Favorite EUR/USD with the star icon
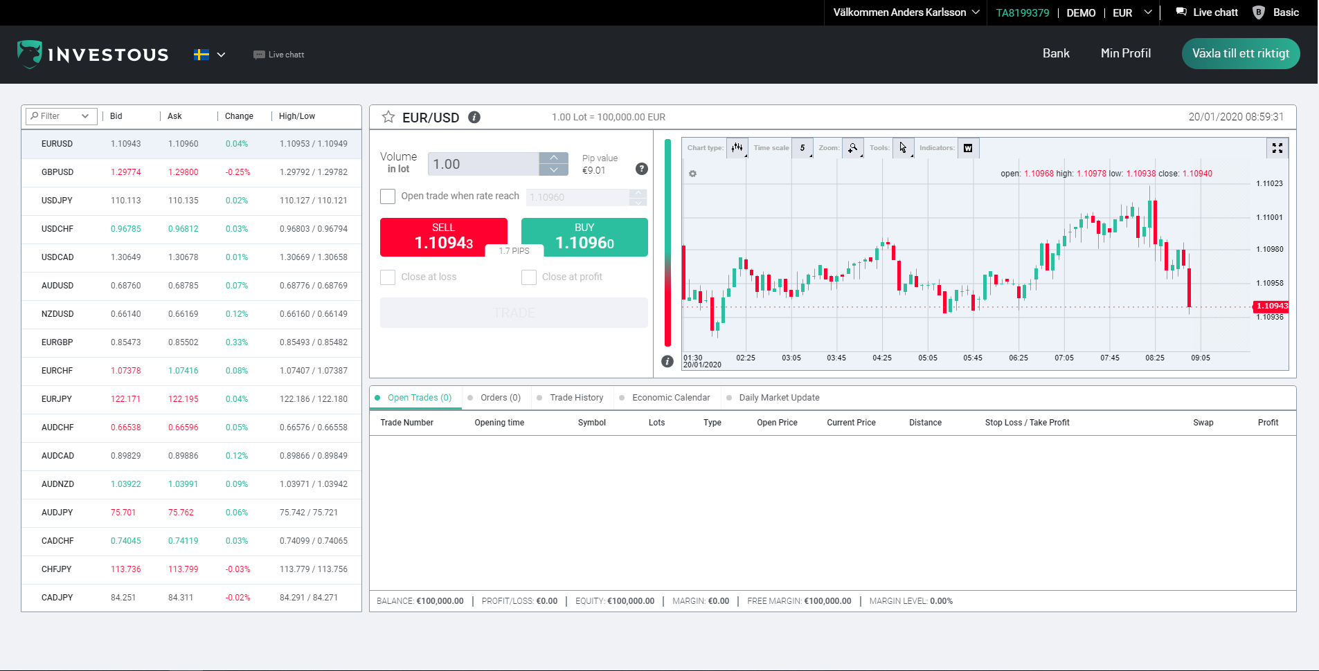1319x671 pixels. pos(388,117)
